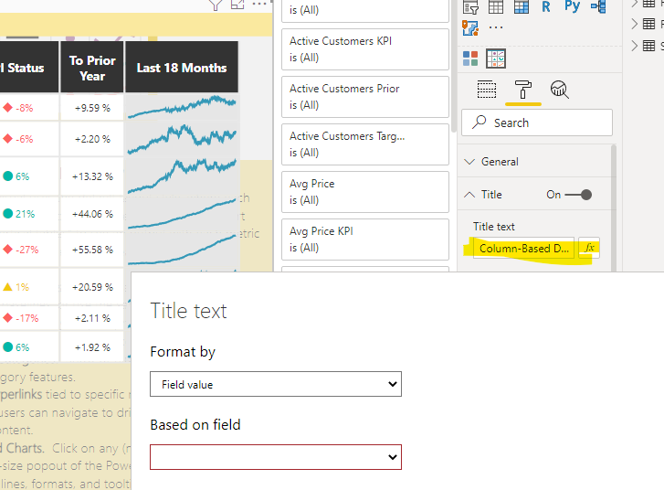Open the get more visuals ellipsis
This screenshot has height=490, width=664.
496,28
